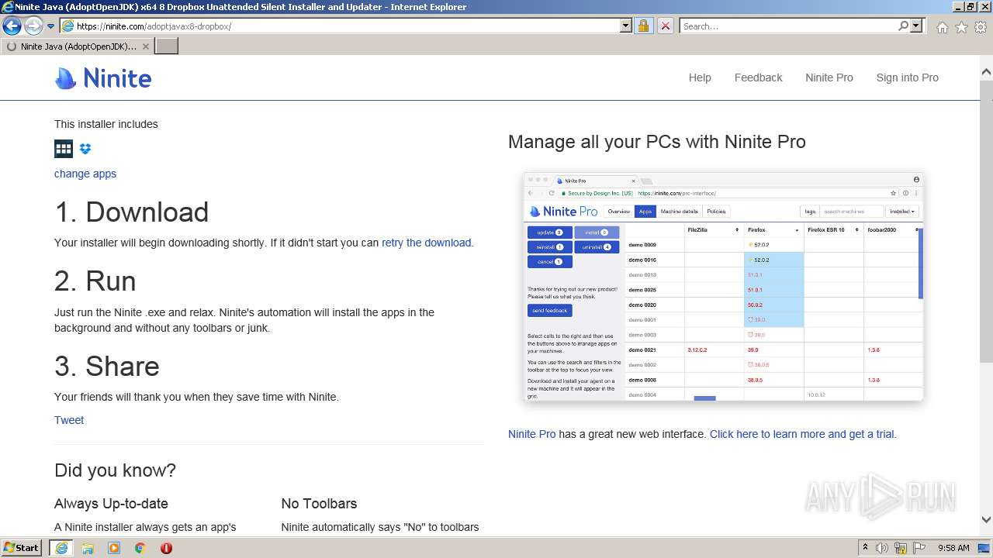This screenshot has width=993, height=558.
Task: Open Chrome in the taskbar
Action: [140, 548]
